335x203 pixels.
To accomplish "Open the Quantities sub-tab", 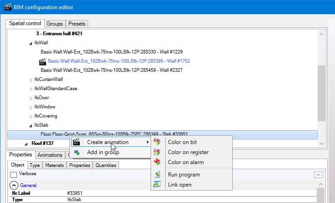I will point(105,166).
